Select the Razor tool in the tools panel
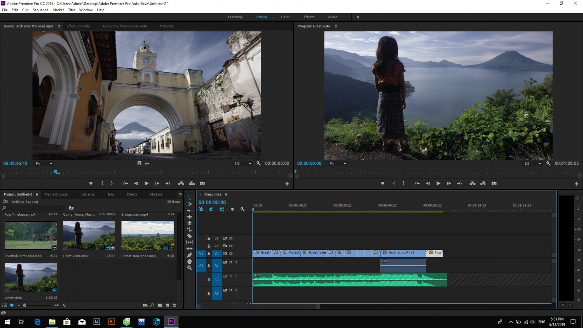This screenshot has height=328, width=583. click(x=189, y=236)
